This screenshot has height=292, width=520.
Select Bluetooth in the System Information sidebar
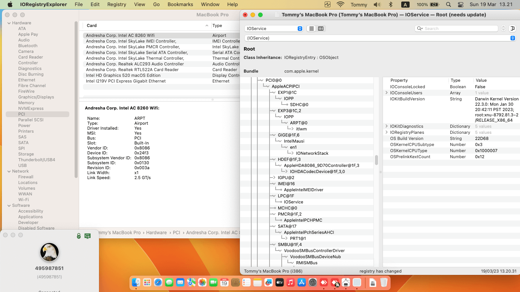pyautogui.click(x=28, y=46)
